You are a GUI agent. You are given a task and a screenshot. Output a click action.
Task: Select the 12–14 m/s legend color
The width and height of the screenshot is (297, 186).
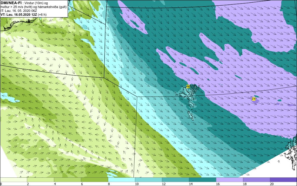tap(176, 180)
